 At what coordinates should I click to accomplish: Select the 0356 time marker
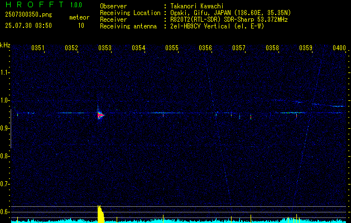click(205, 47)
